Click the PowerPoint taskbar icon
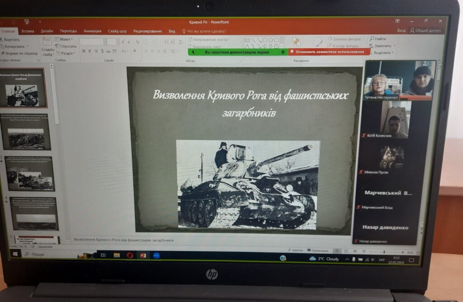 [143, 255]
